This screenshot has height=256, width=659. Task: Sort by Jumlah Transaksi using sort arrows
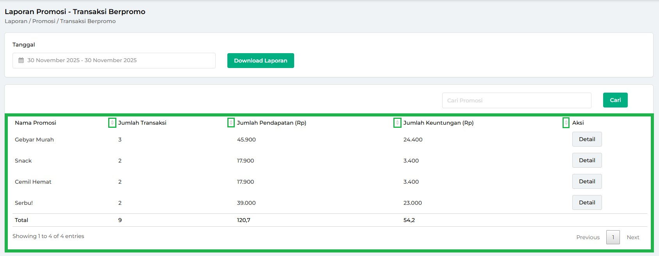[231, 123]
